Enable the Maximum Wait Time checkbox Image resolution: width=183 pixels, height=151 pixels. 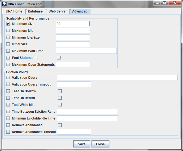point(8,51)
